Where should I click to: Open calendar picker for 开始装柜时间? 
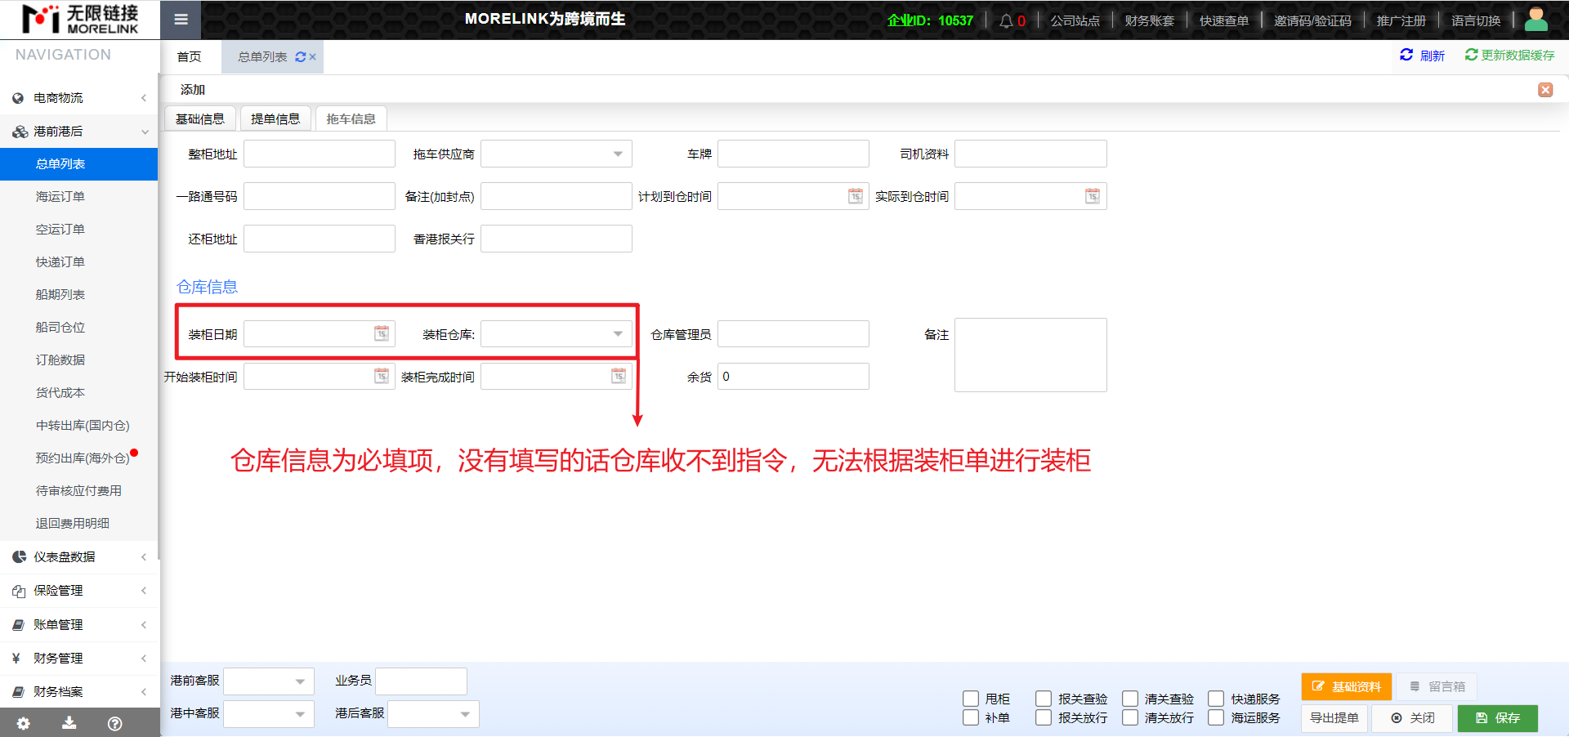click(x=382, y=376)
